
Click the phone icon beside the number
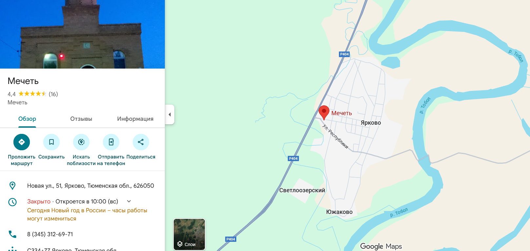click(x=12, y=234)
